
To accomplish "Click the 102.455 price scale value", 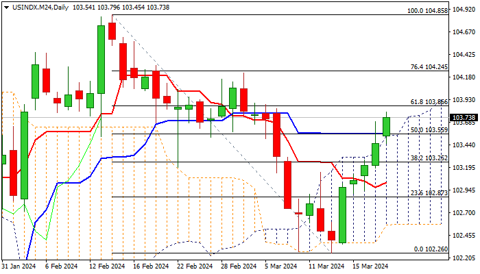I will tap(464, 236).
